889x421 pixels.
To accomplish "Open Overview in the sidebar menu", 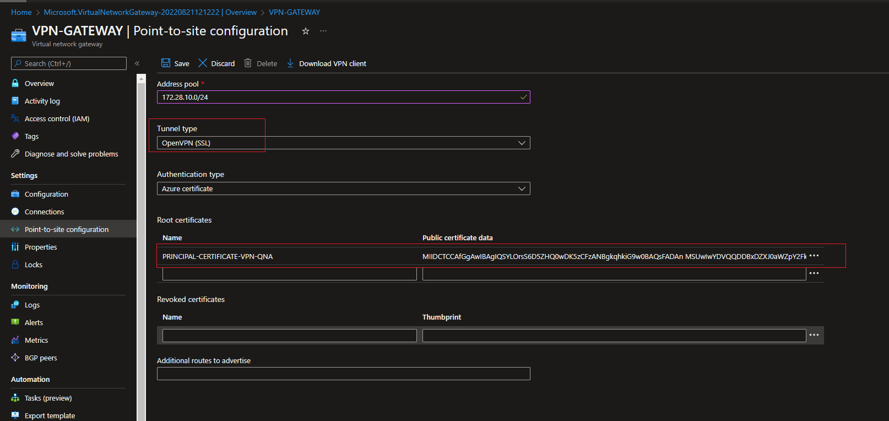I will click(x=39, y=83).
